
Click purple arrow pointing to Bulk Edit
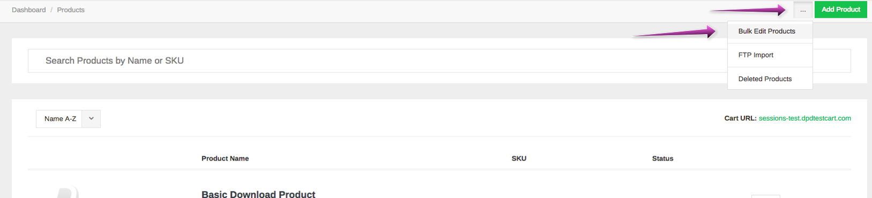pyautogui.click(x=674, y=33)
